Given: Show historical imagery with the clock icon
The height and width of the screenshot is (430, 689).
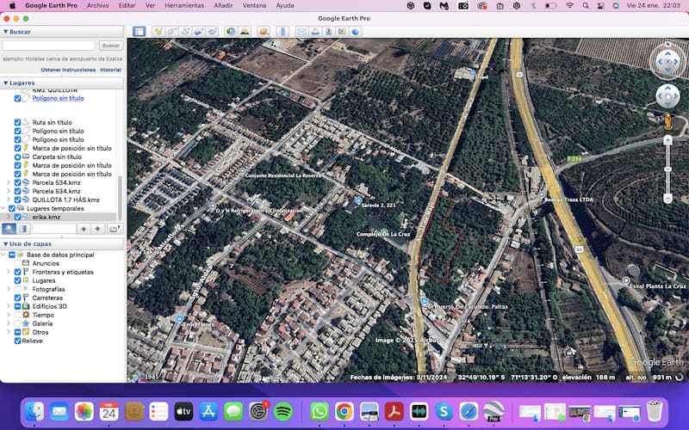Looking at the screenshot, I should coord(231,32).
